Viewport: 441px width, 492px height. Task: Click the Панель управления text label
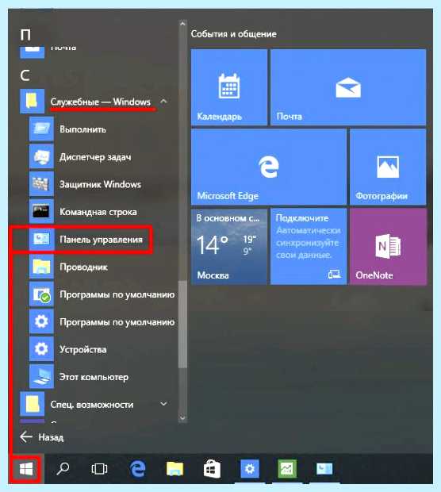pos(101,240)
